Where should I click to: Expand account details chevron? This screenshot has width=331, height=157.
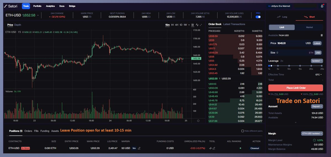click(x=295, y=122)
